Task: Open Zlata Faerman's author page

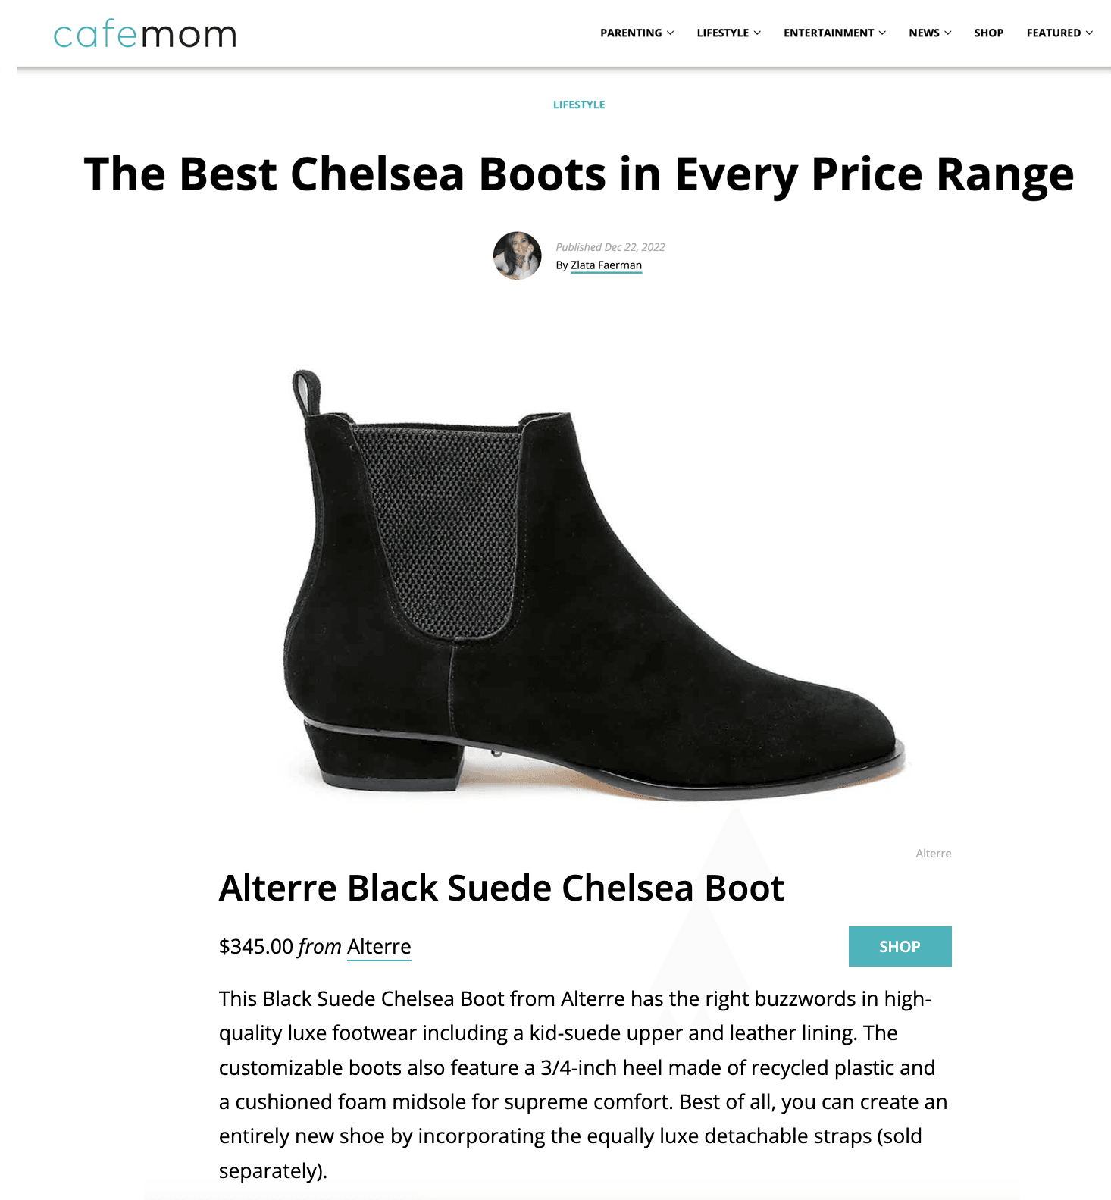Action: [x=606, y=266]
